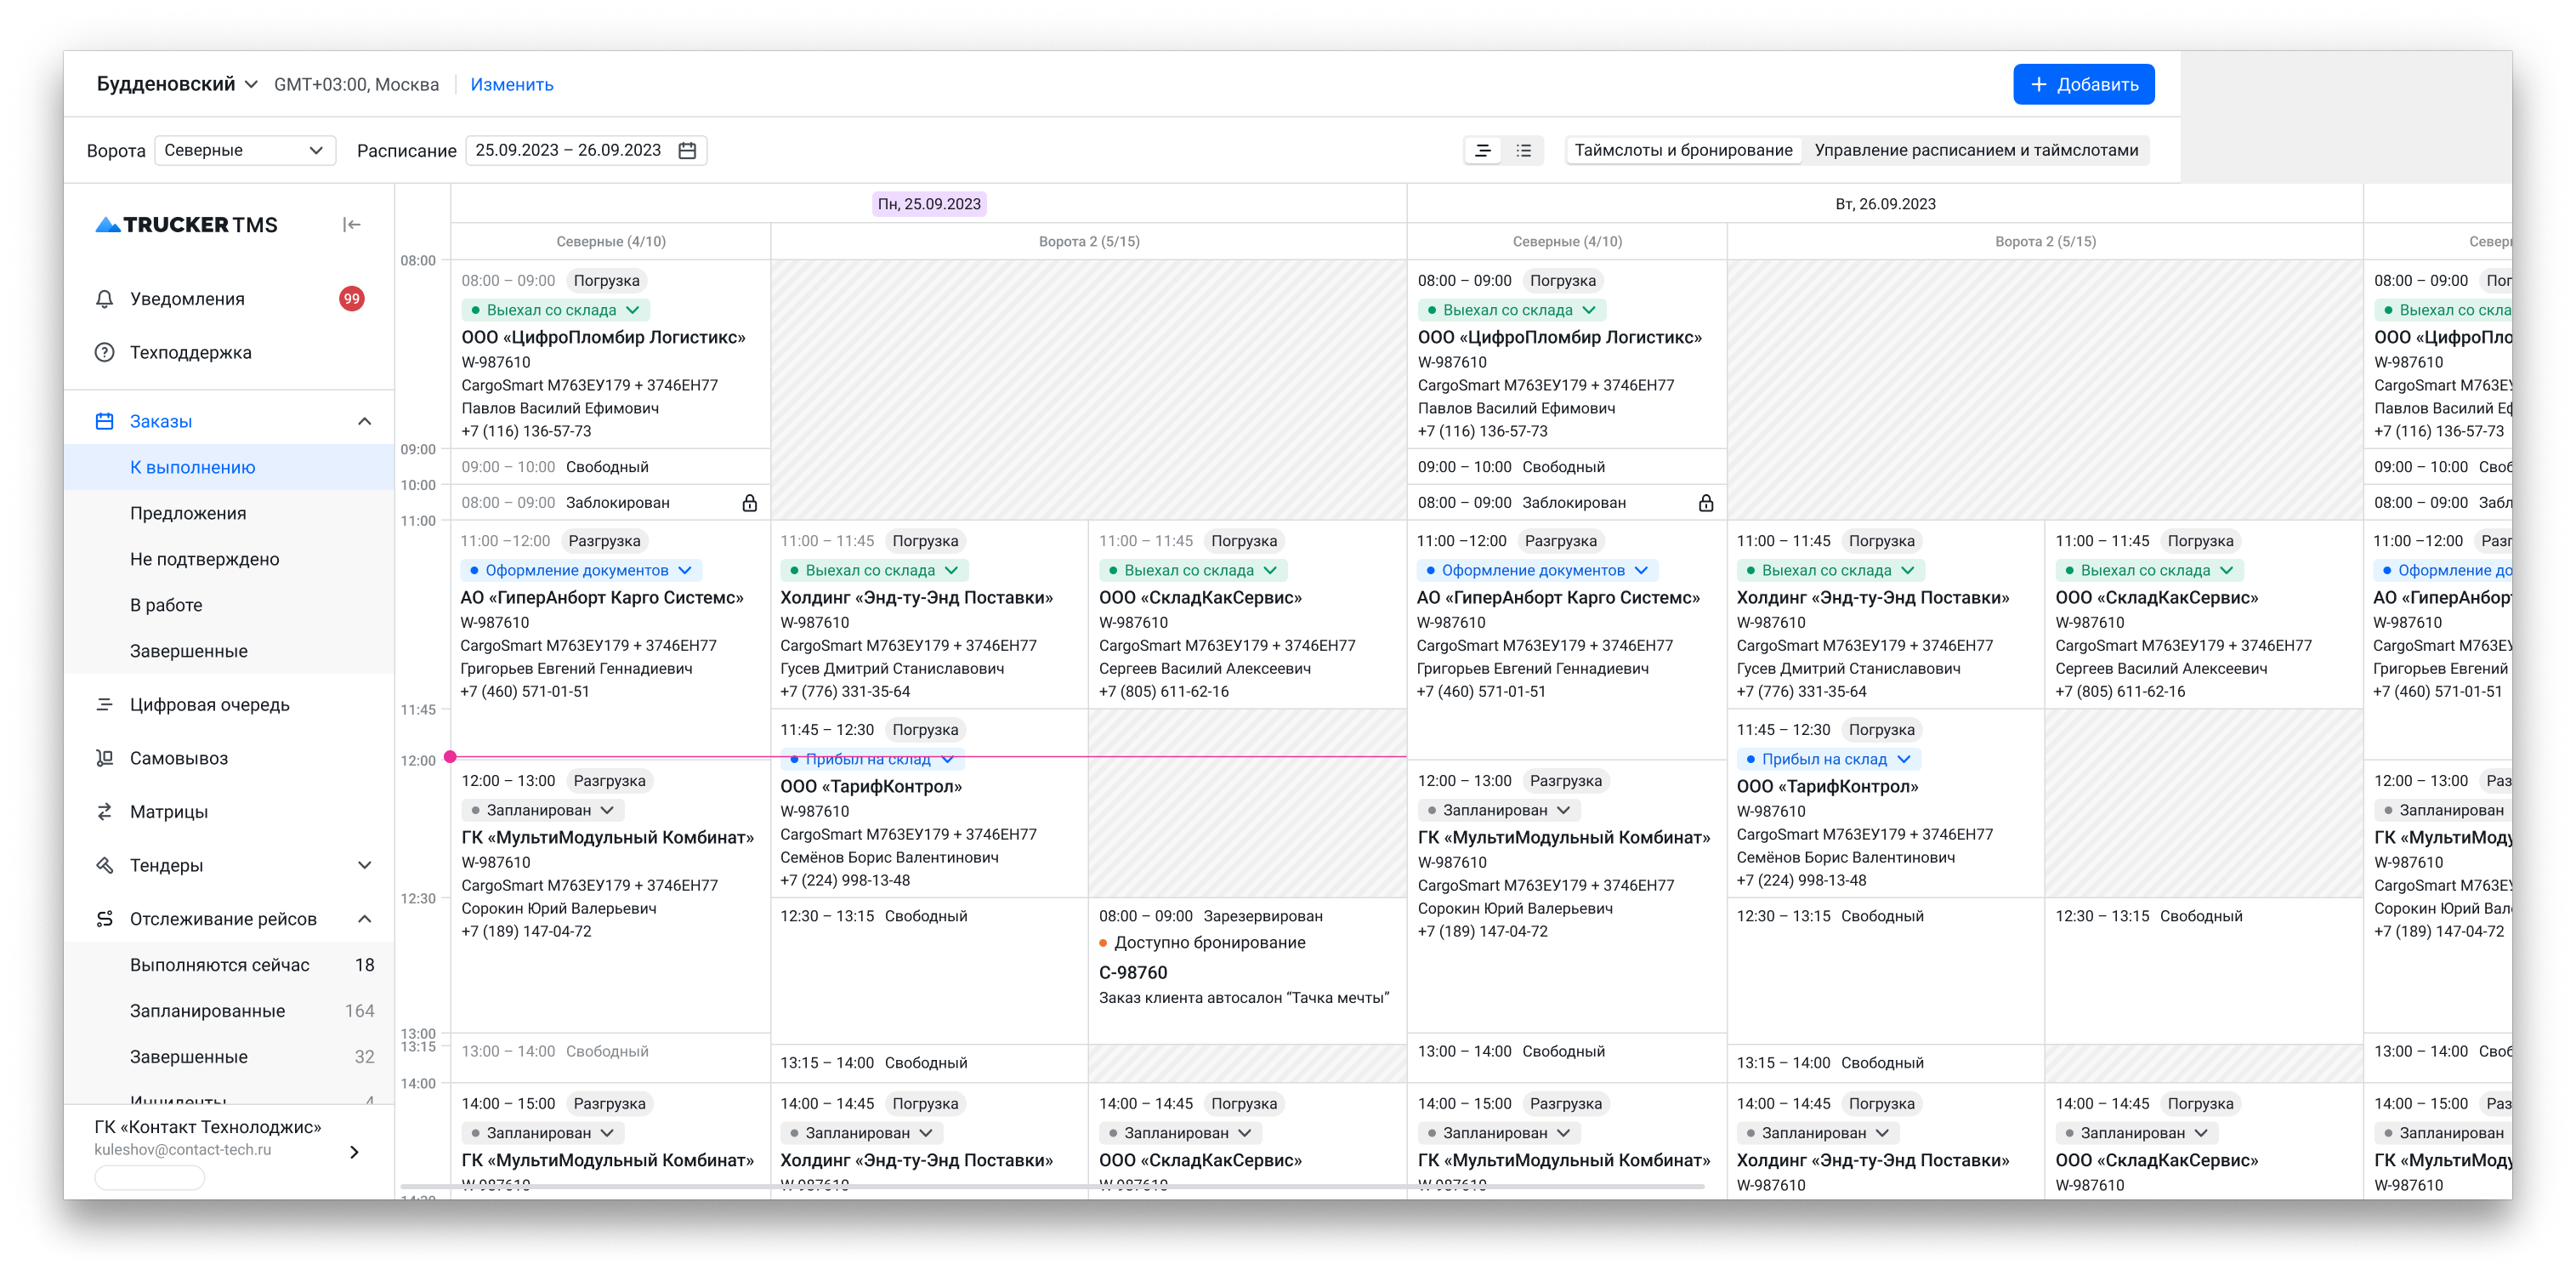Click the Изменить timezone link
This screenshot has width=2576, height=1276.
(x=512, y=85)
